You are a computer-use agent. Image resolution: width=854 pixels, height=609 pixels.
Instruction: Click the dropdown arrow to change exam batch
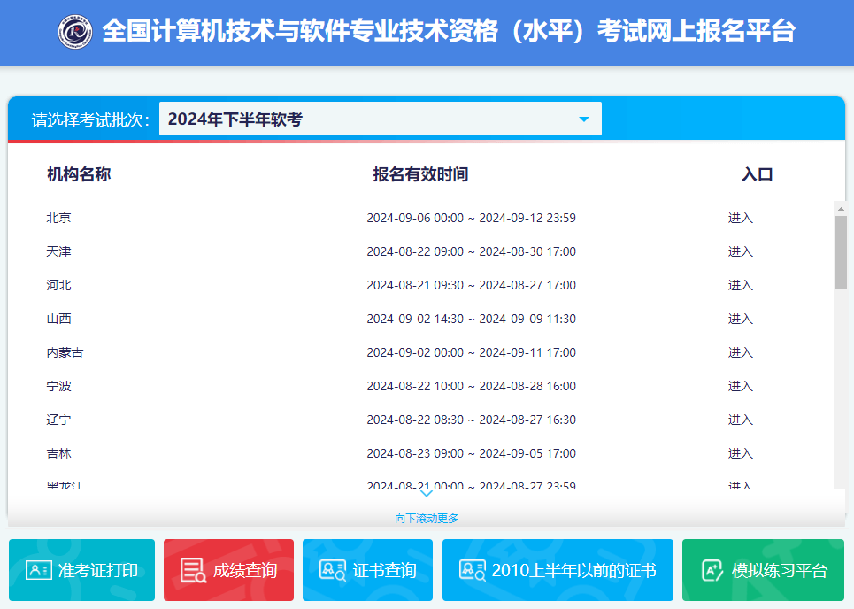(x=583, y=118)
